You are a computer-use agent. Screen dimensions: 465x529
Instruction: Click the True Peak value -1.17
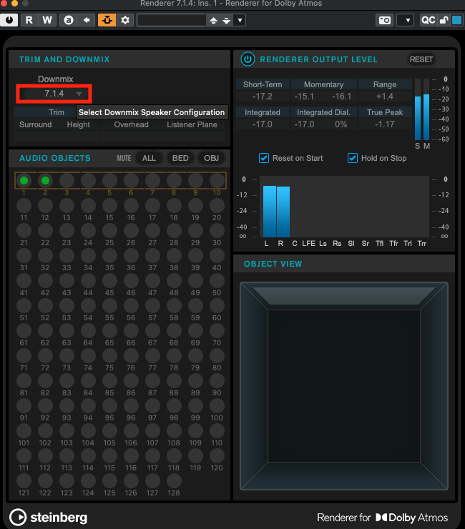[x=385, y=124]
